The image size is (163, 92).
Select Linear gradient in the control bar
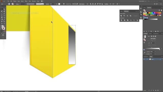coord(73,4)
